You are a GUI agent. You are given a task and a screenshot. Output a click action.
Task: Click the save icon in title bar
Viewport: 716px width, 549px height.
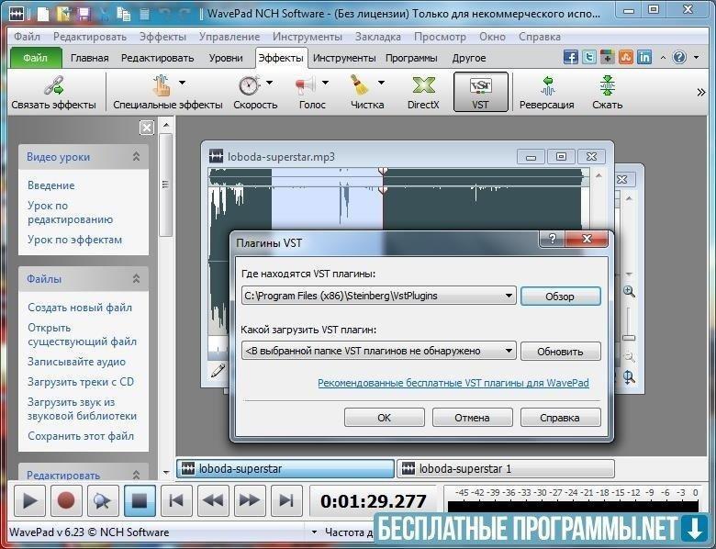[x=84, y=14]
